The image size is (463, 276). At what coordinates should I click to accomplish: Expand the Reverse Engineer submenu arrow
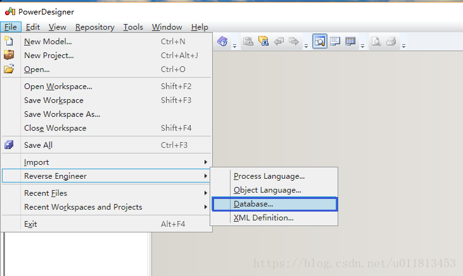coord(205,176)
